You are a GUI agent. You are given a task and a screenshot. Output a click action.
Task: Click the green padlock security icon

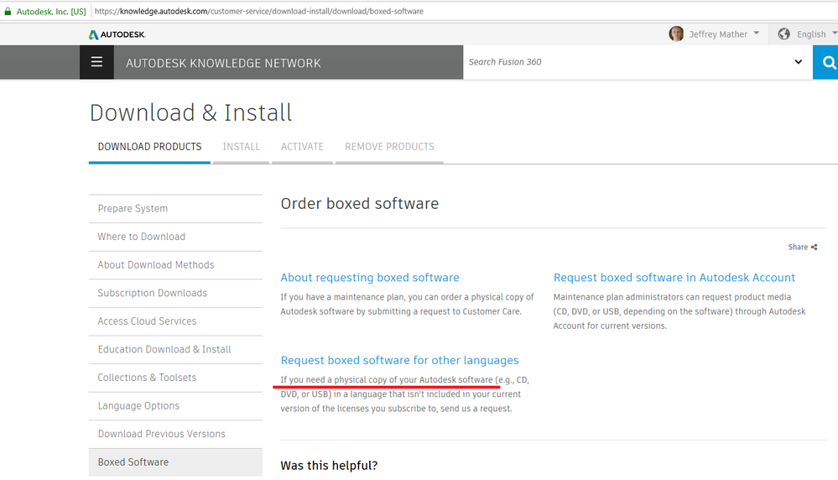coord(8,11)
